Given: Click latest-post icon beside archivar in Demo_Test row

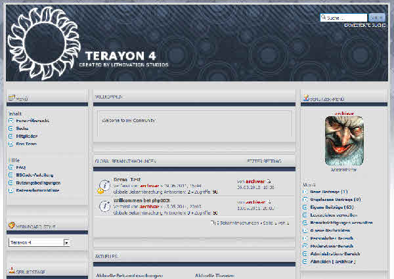Looking at the screenshot, I should (x=269, y=181).
